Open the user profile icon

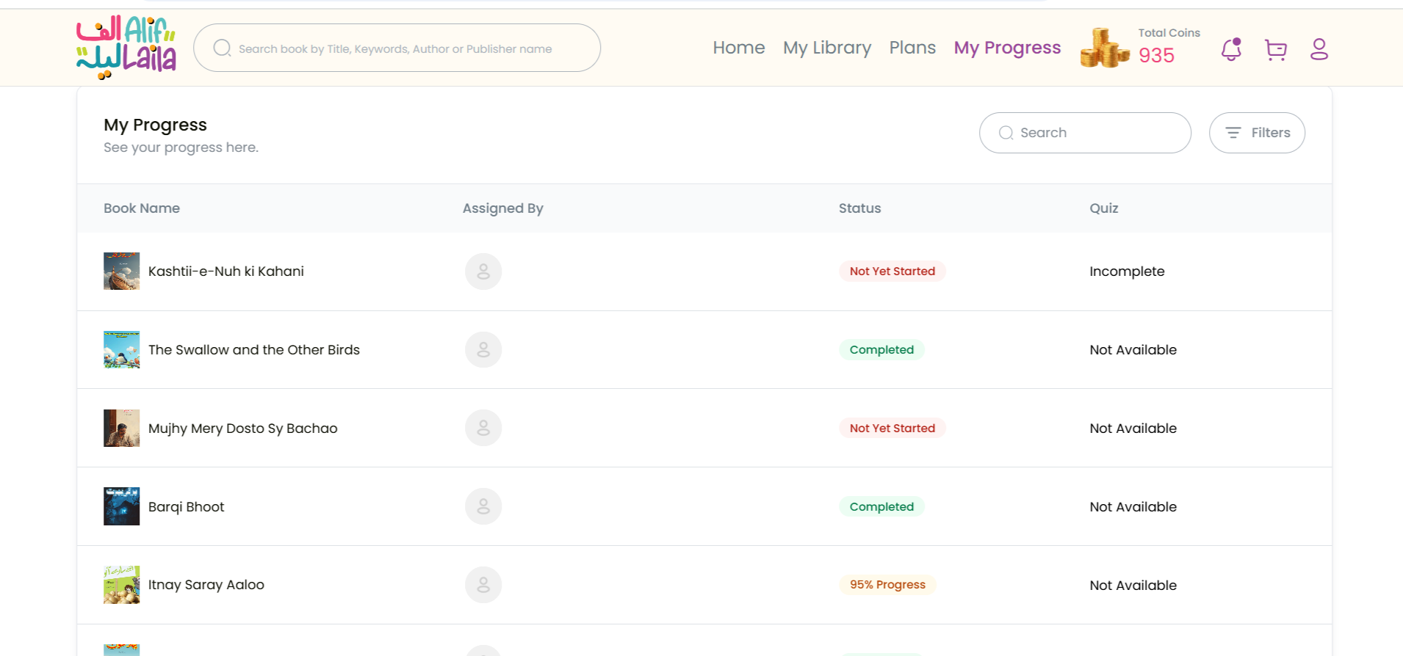(x=1319, y=49)
